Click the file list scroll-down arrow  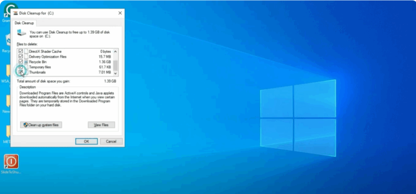click(115, 73)
